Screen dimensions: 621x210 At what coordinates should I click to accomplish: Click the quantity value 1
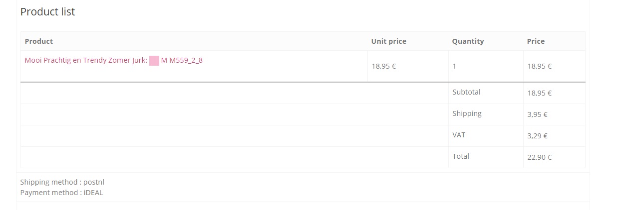(x=454, y=66)
